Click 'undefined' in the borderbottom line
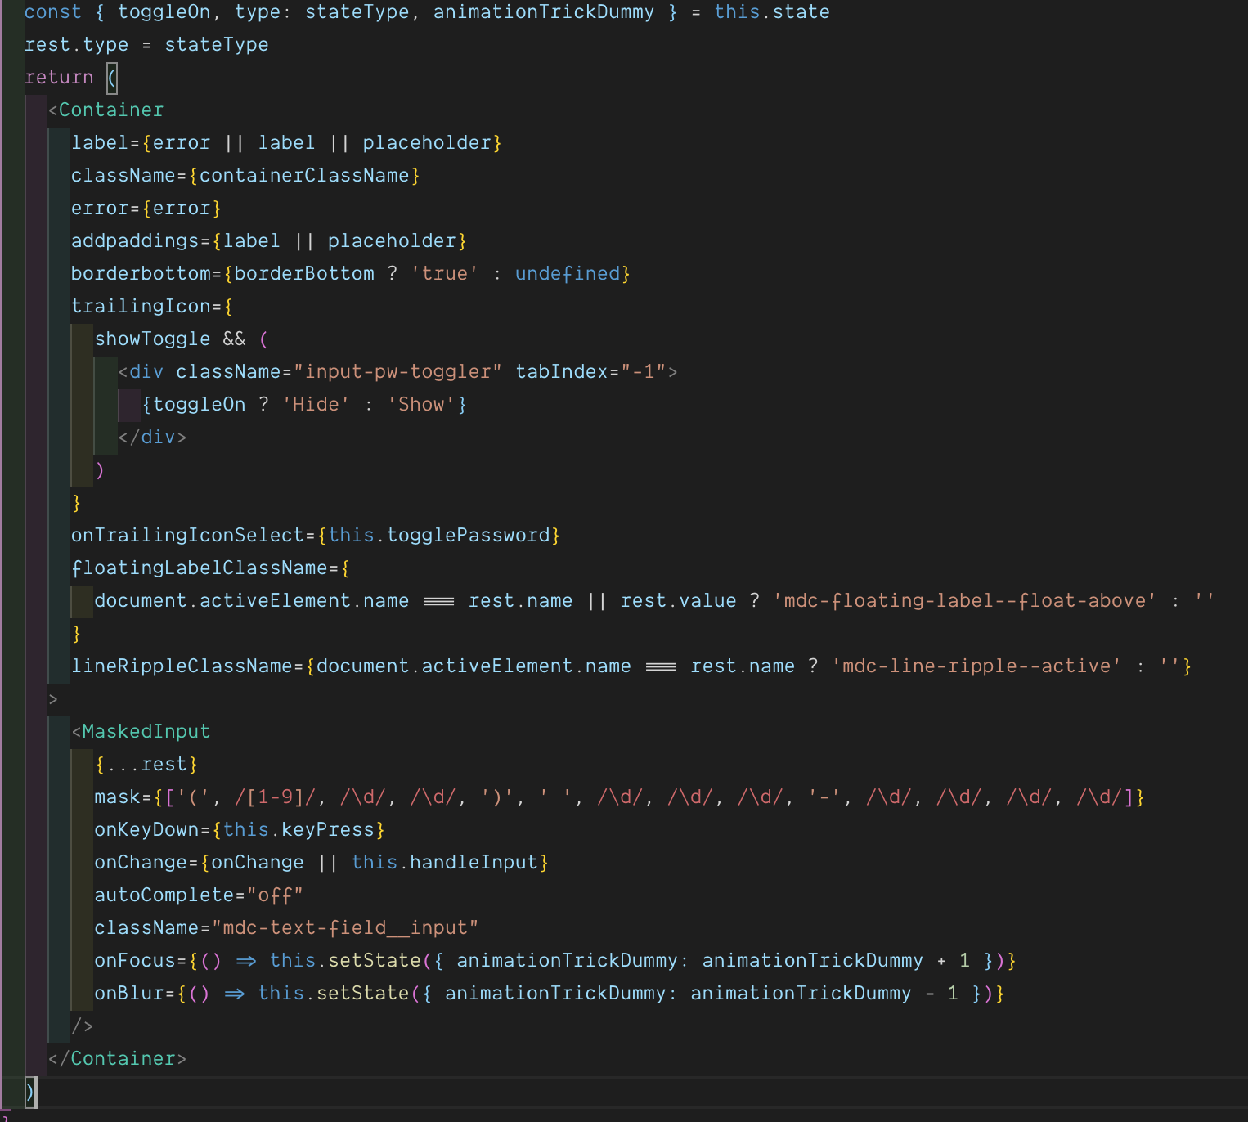 [568, 274]
